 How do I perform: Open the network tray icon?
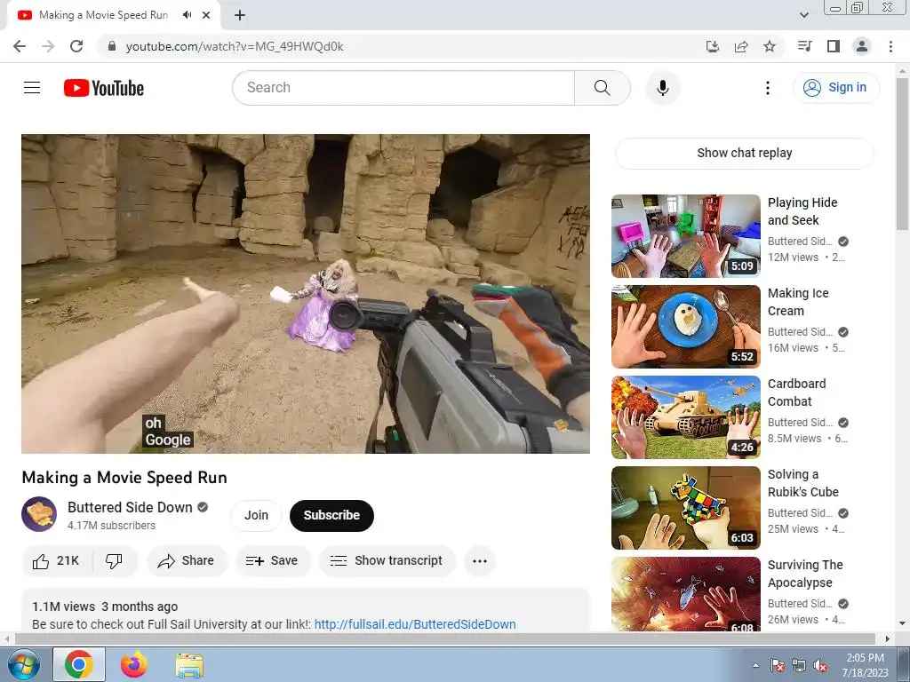point(799,665)
